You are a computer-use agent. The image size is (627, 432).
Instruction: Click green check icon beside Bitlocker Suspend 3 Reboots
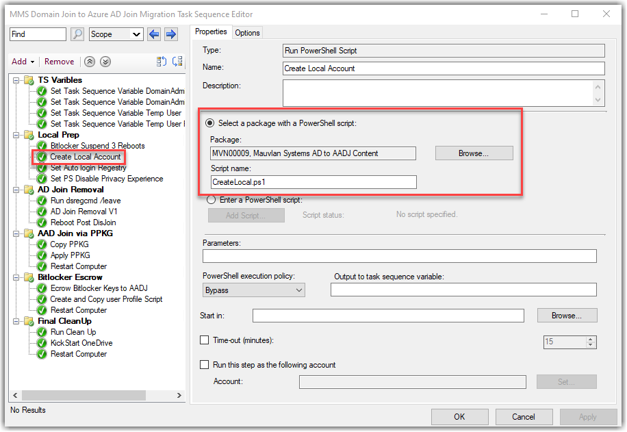coord(42,146)
